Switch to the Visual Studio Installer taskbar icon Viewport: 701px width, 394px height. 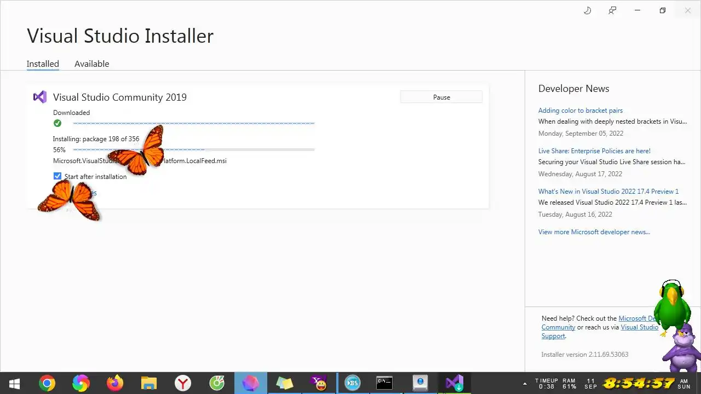pyautogui.click(x=455, y=383)
